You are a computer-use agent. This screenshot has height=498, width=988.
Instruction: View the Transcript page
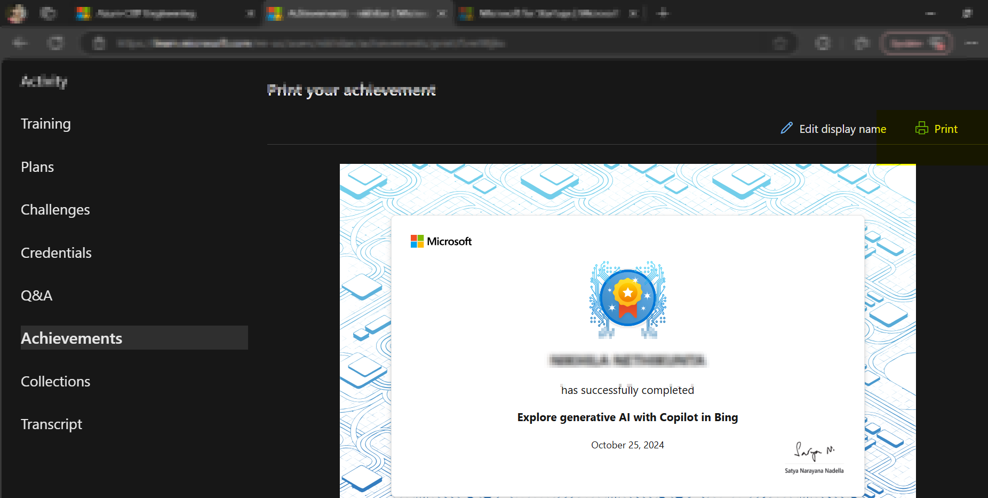[x=52, y=424]
